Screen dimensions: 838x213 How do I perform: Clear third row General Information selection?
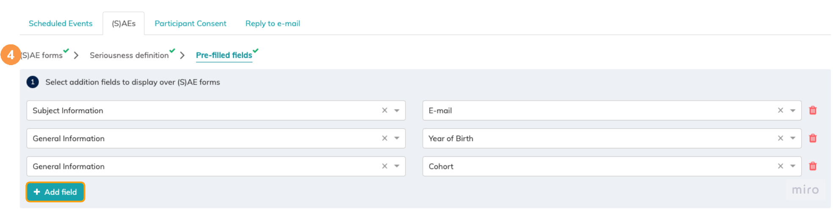[385, 166]
